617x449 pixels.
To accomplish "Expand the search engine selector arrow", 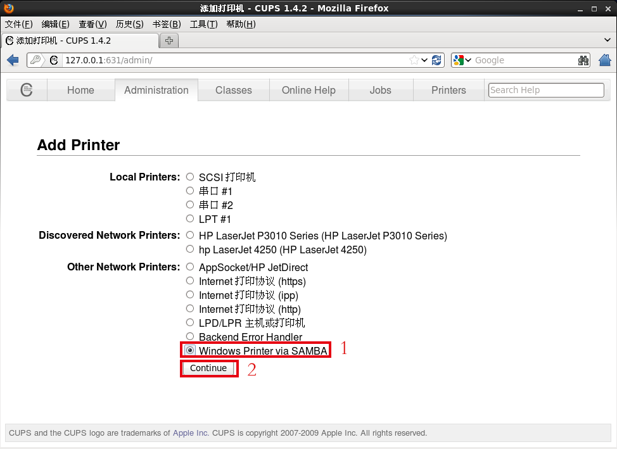I will (x=468, y=60).
